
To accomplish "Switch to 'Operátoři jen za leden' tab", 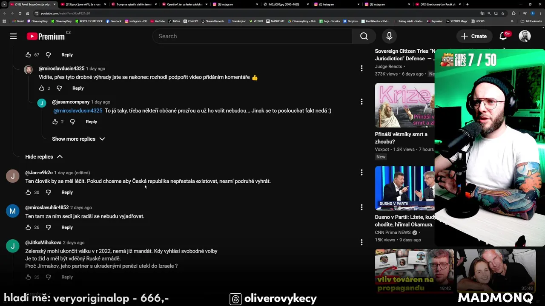I will coord(184,4).
